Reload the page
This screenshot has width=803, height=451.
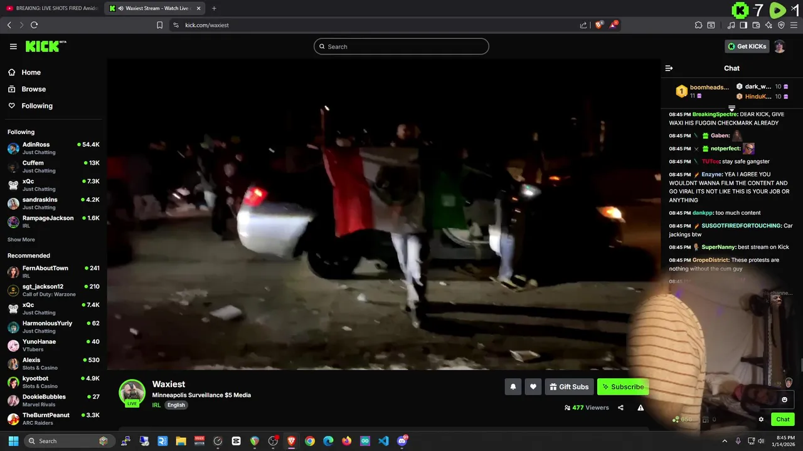34,25
